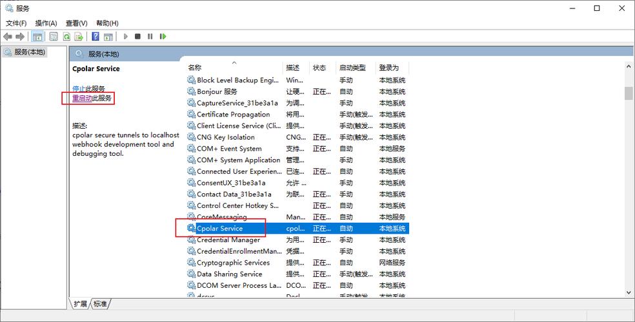
Task: Select the Control Center Hotkey S... row name
Action: [237, 205]
